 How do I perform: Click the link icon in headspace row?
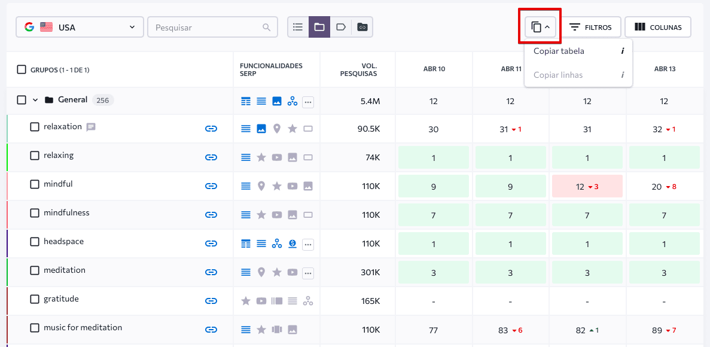pyautogui.click(x=211, y=243)
